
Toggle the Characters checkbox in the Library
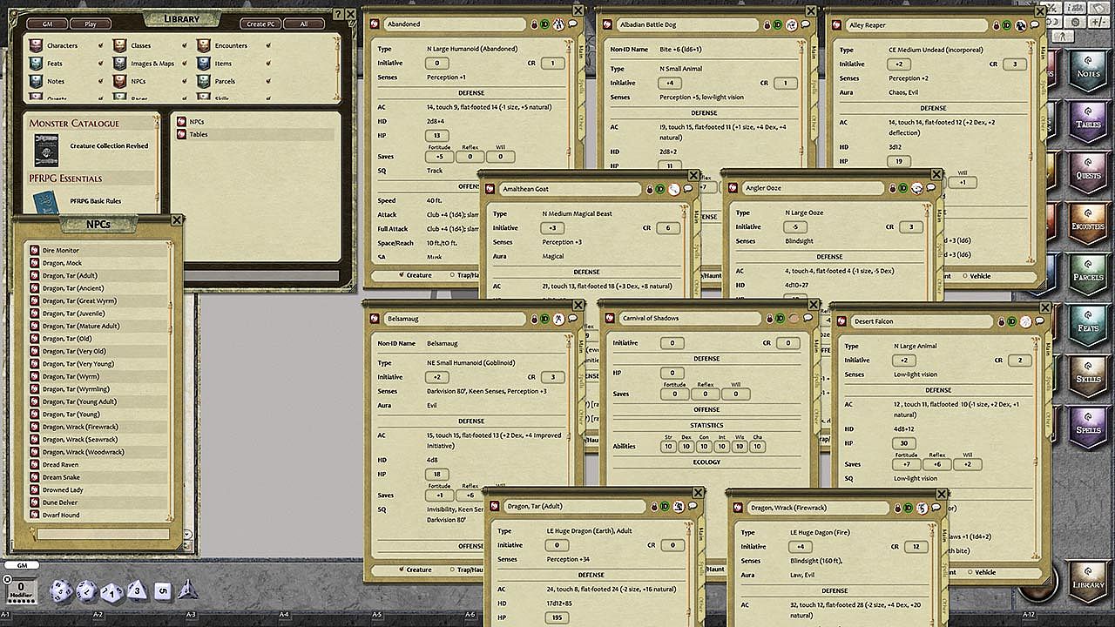pyautogui.click(x=101, y=45)
